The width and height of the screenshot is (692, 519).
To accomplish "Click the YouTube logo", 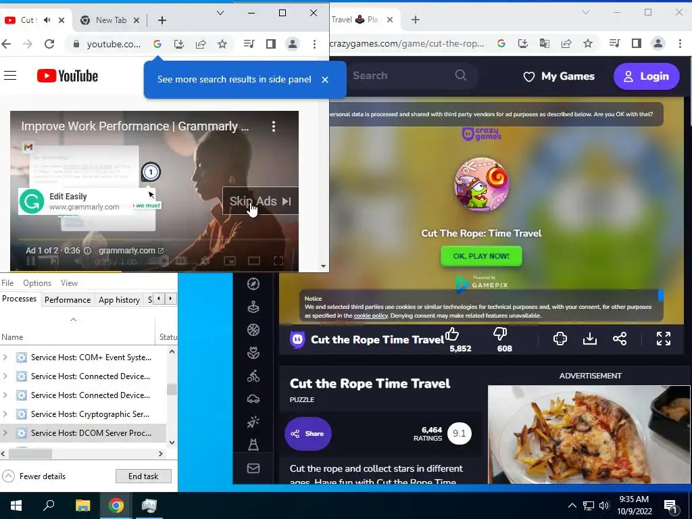I will tap(68, 76).
